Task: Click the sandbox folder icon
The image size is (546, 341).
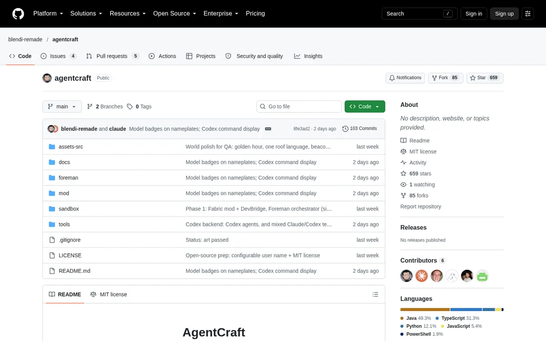Action: click(x=51, y=209)
